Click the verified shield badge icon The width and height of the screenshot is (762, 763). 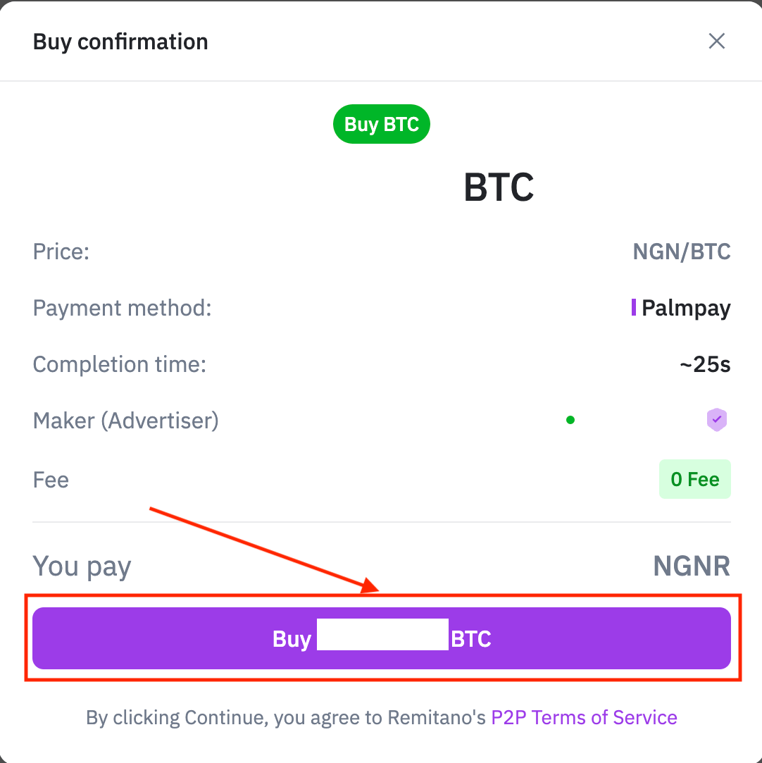pos(716,419)
